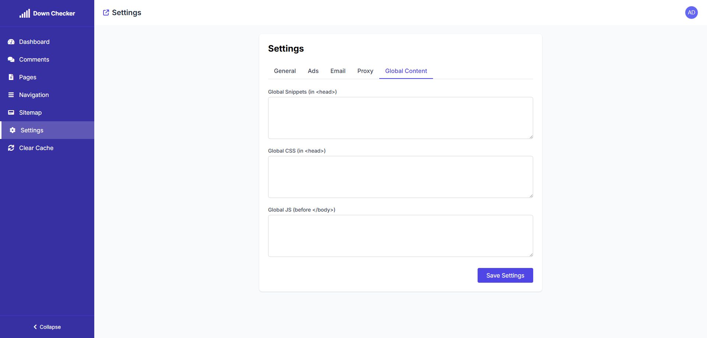The width and height of the screenshot is (707, 338).
Task: Click the Global JS text area
Action: point(400,236)
